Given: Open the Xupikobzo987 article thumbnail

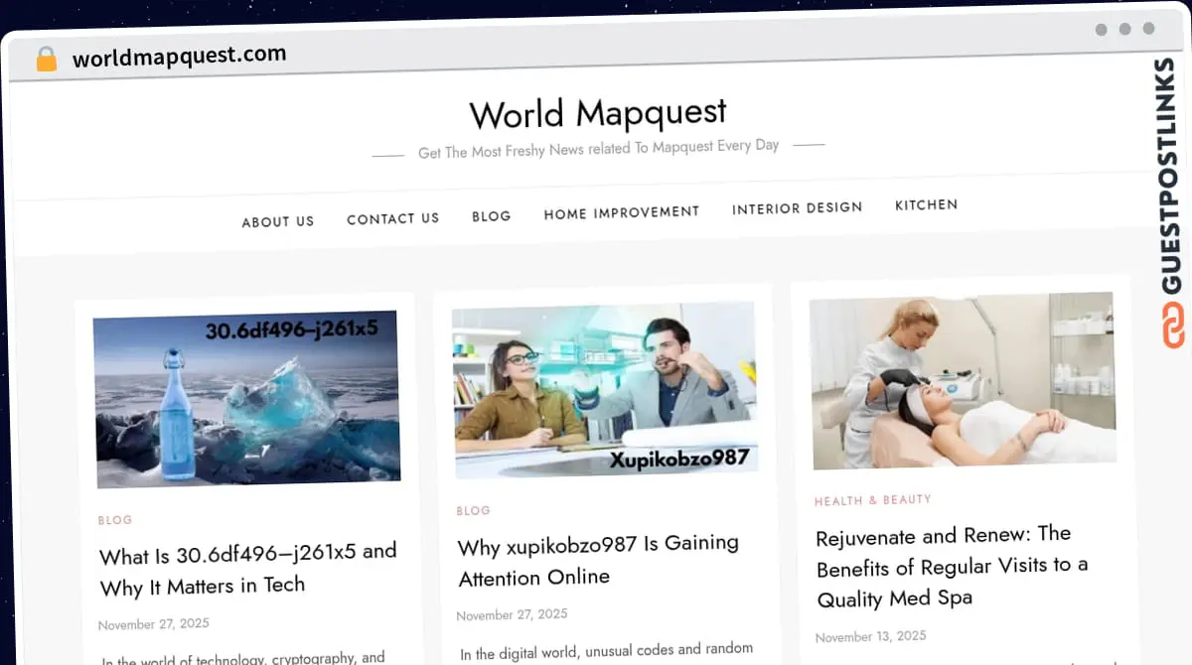Looking at the screenshot, I should (x=604, y=389).
